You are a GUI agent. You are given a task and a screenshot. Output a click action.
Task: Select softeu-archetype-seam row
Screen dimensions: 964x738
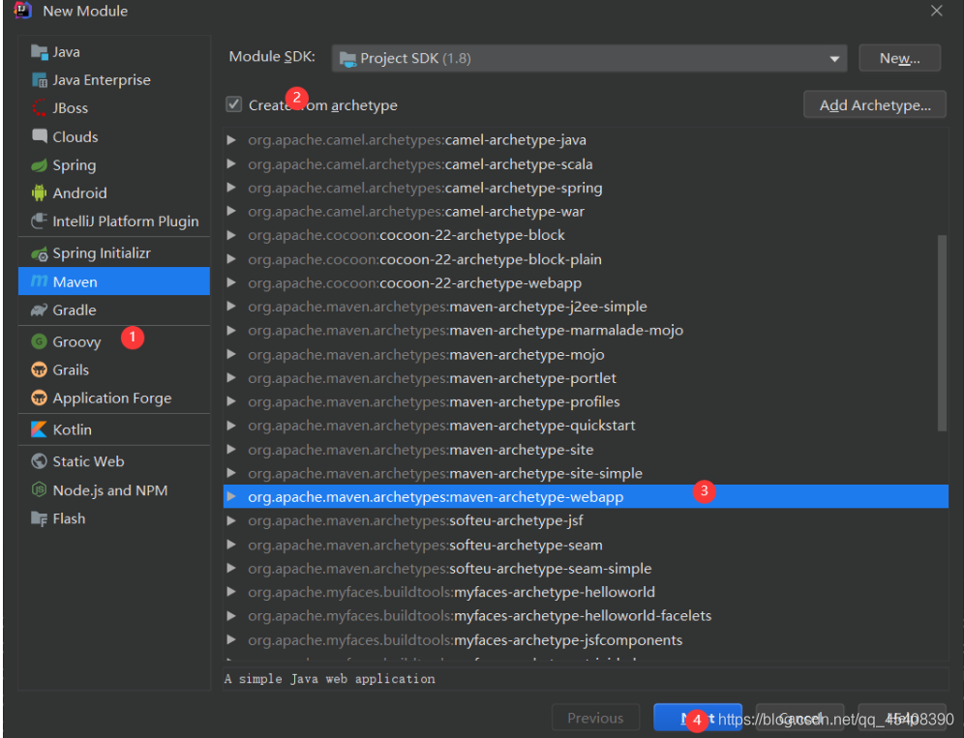(586, 545)
